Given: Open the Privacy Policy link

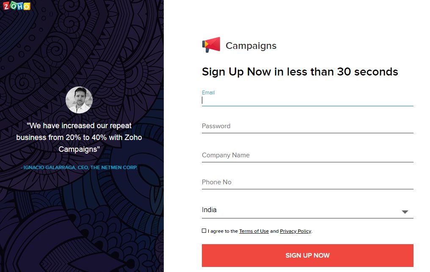Looking at the screenshot, I should tap(295, 231).
